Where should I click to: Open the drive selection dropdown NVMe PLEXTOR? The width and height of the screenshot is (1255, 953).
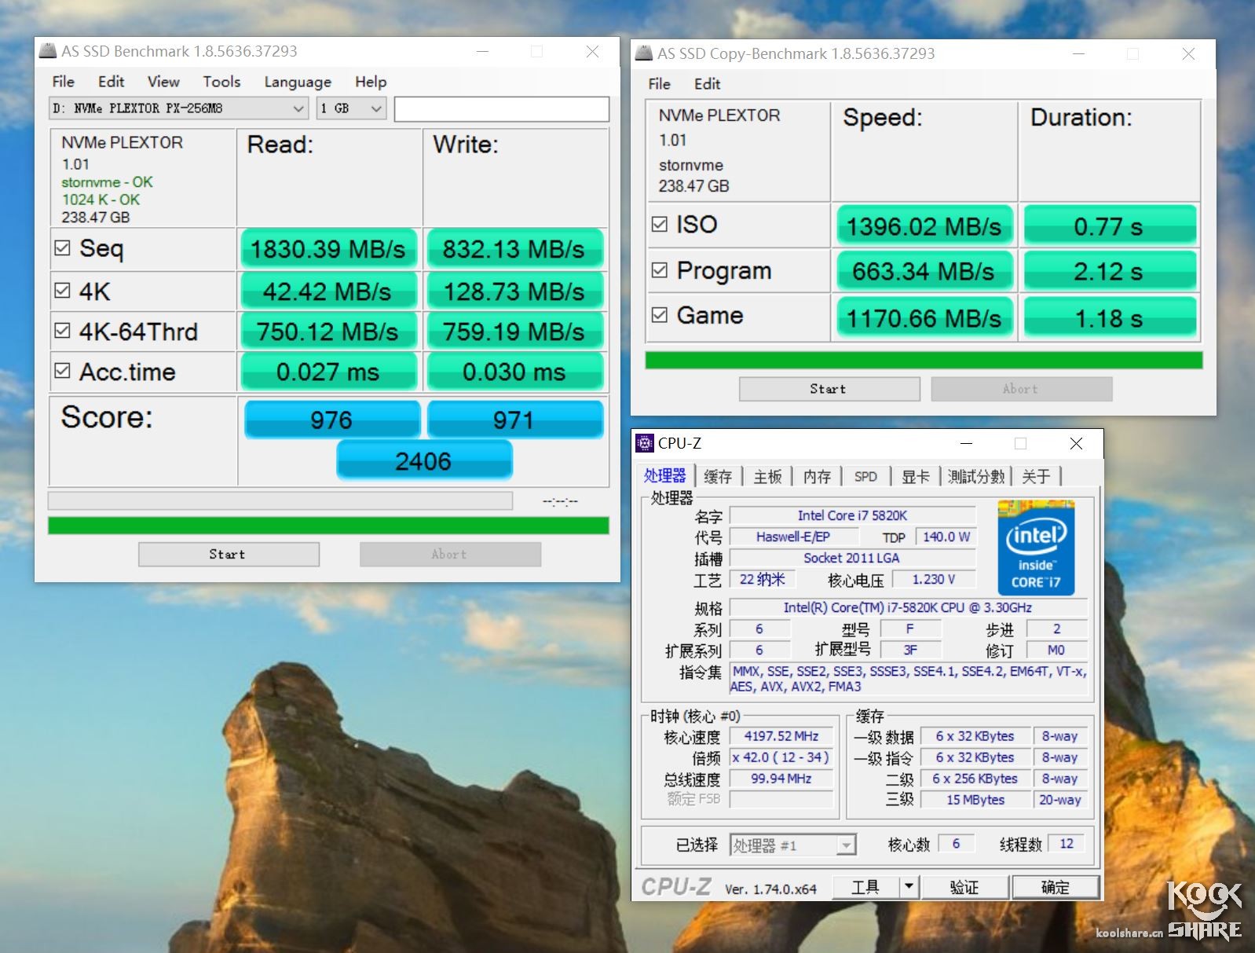pos(178,108)
